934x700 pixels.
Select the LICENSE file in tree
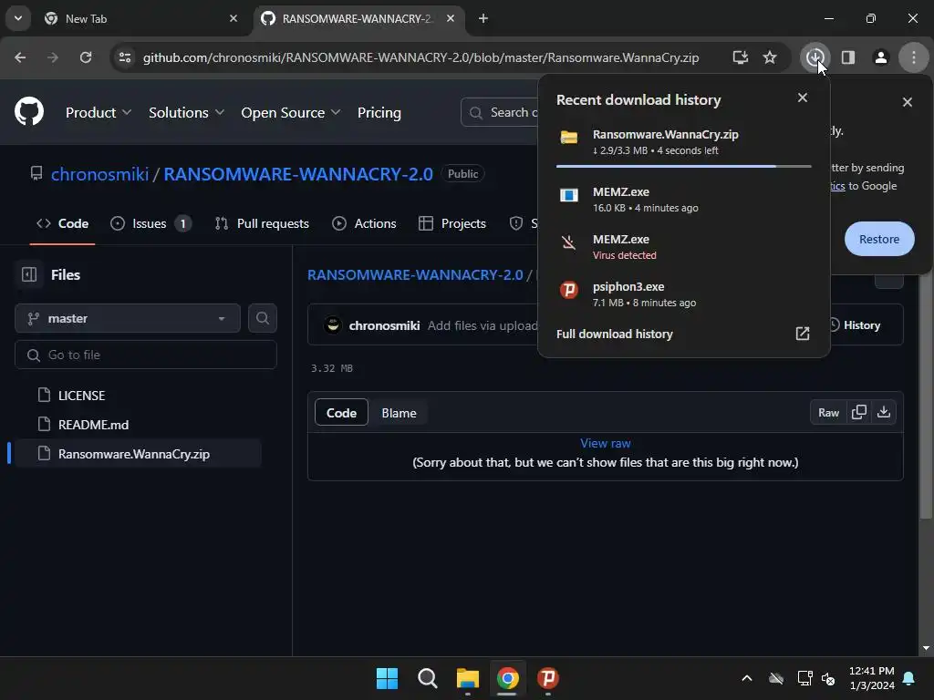(139, 396)
